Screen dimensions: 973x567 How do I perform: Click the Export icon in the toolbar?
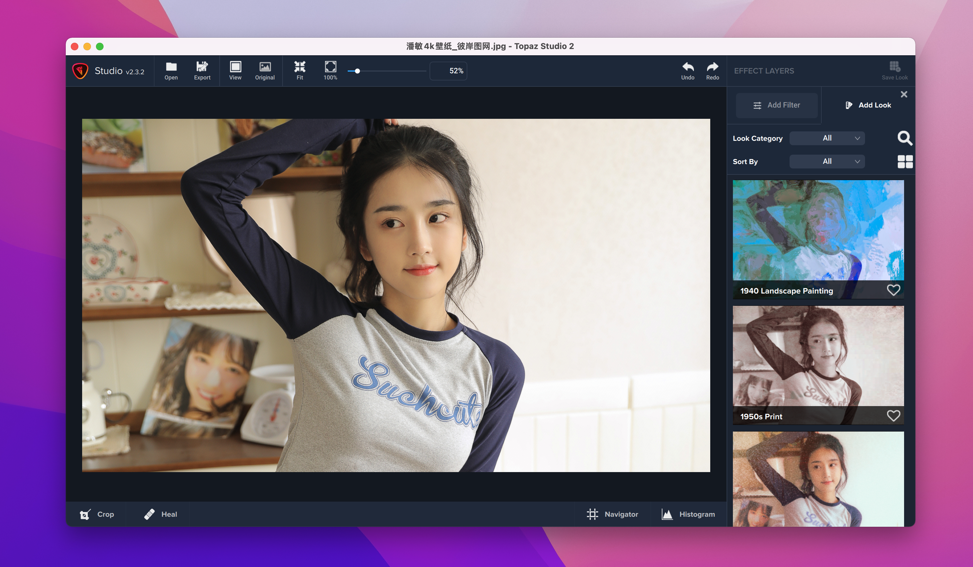[x=202, y=71]
